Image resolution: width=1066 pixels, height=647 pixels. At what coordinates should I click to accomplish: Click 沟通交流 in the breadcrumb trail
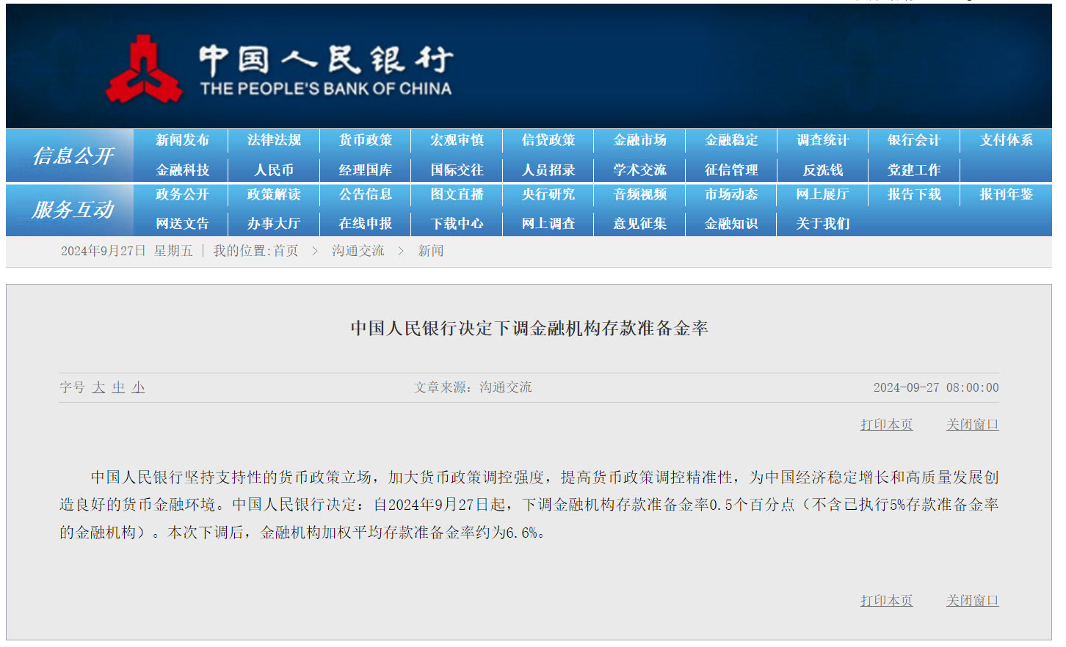358,251
